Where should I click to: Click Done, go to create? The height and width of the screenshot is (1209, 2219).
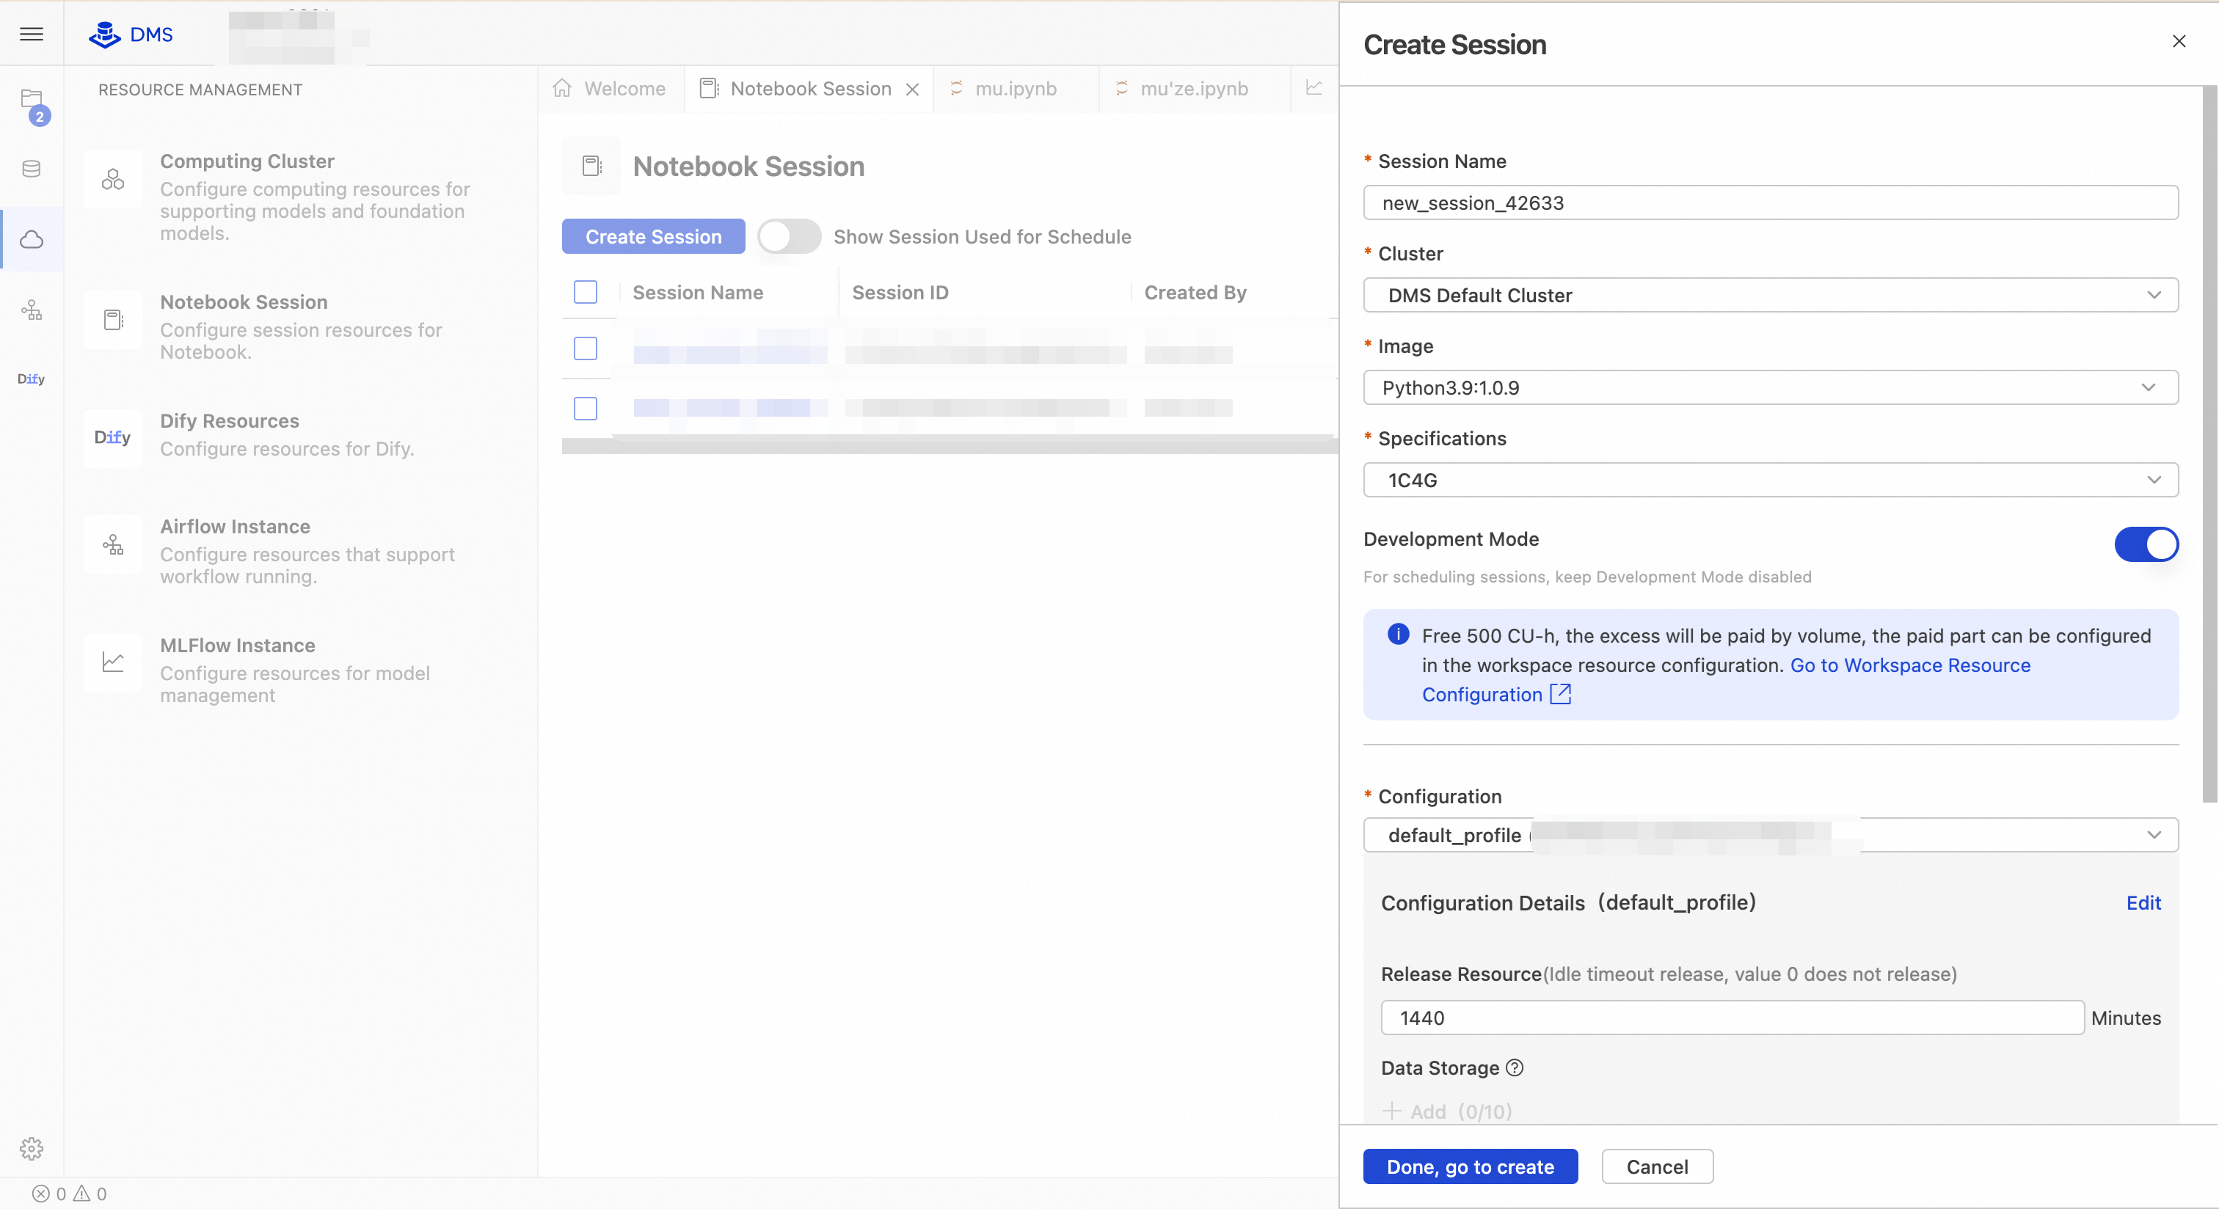click(x=1471, y=1166)
